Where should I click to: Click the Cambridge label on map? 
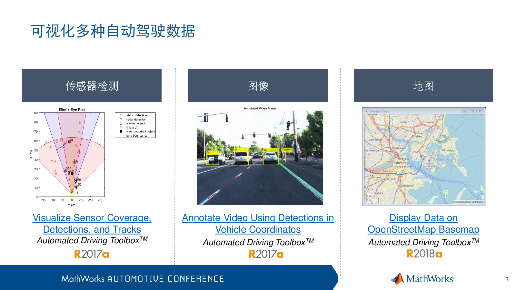point(372,150)
